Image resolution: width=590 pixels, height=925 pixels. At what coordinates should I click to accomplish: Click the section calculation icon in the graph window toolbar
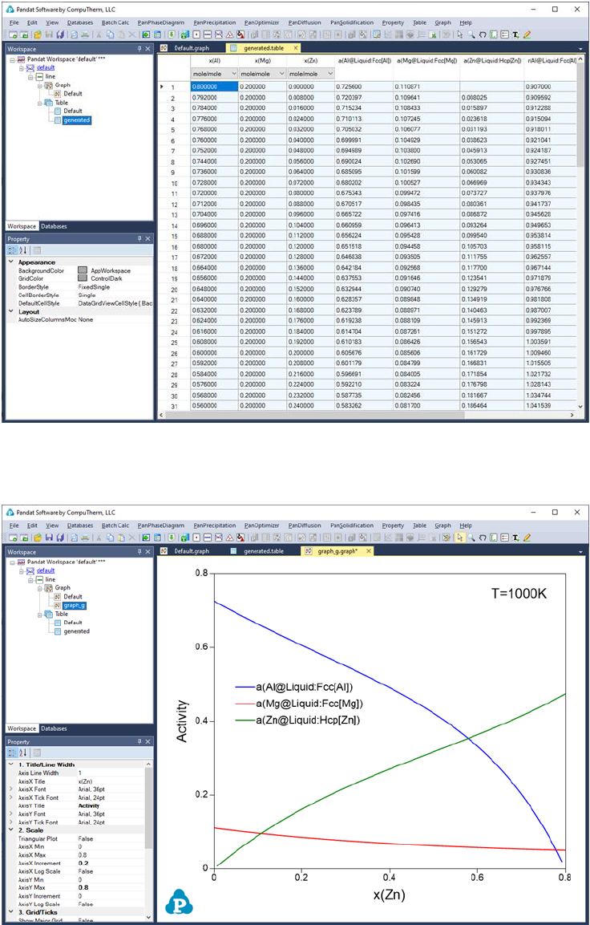point(220,538)
